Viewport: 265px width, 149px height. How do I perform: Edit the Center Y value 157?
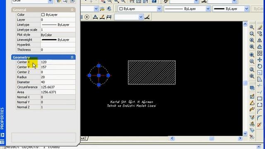(x=58, y=67)
